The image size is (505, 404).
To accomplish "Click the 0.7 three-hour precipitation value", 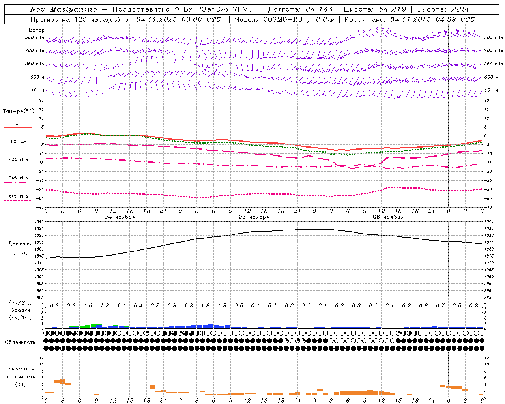I will click(x=440, y=306).
